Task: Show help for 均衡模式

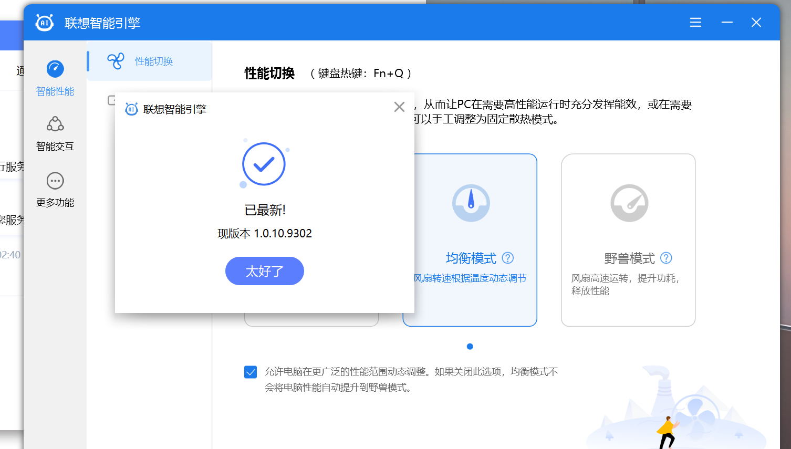Action: tap(508, 258)
